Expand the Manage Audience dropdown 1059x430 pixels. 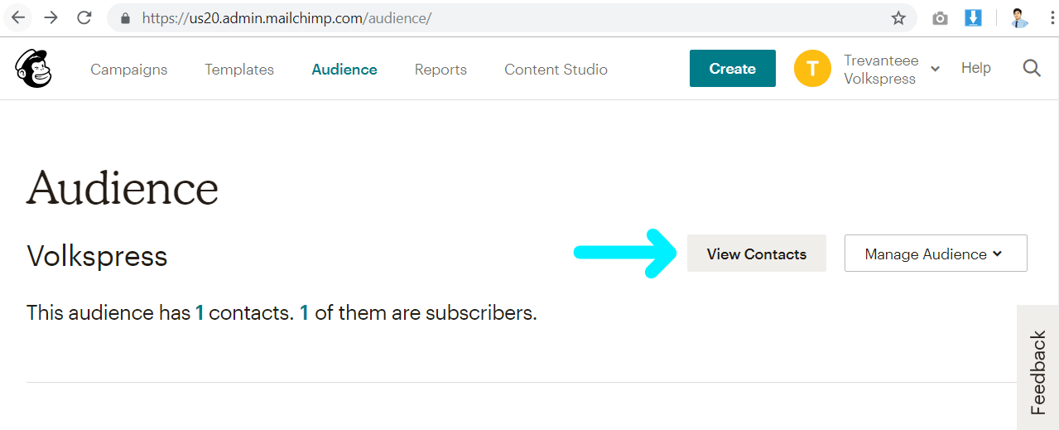pos(936,254)
